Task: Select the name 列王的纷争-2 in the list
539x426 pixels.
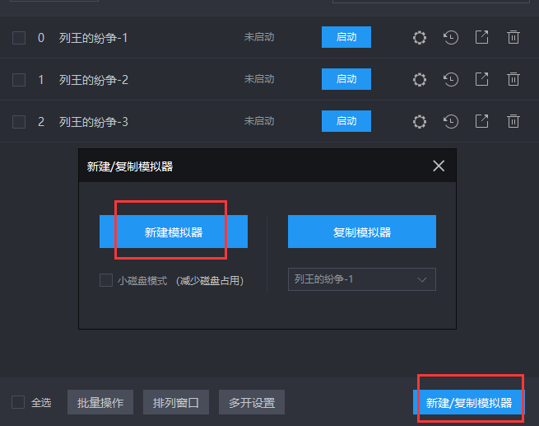Action: click(94, 80)
